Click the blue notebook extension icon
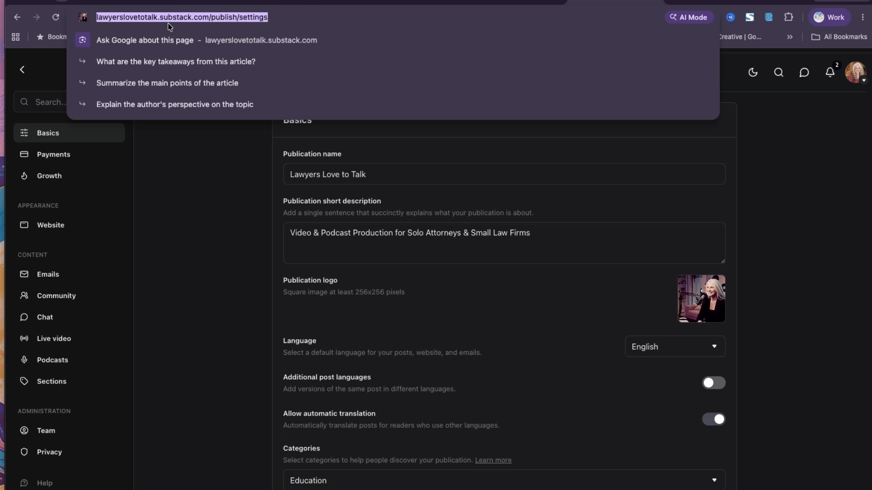The height and width of the screenshot is (490, 872). (x=768, y=17)
